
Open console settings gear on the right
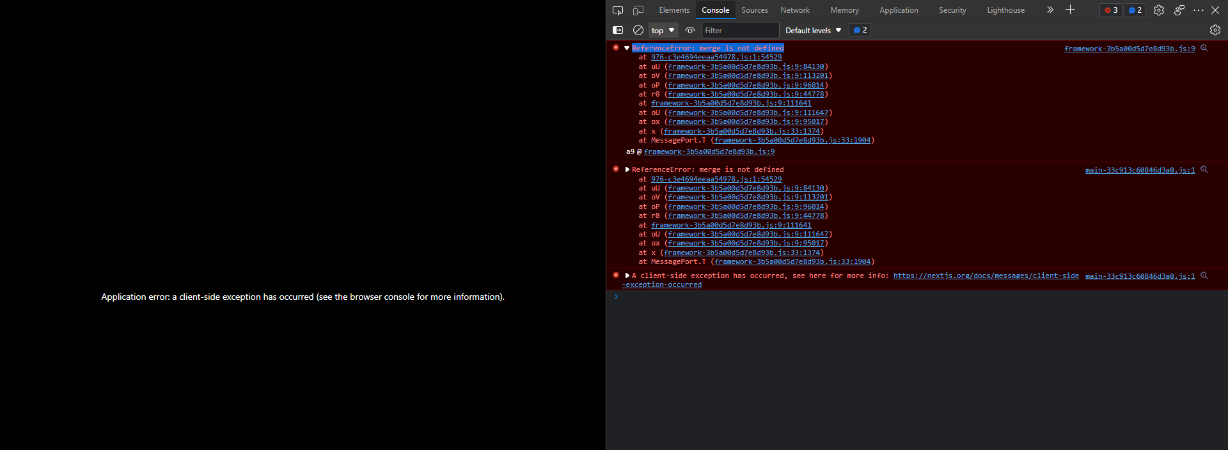coord(1215,30)
